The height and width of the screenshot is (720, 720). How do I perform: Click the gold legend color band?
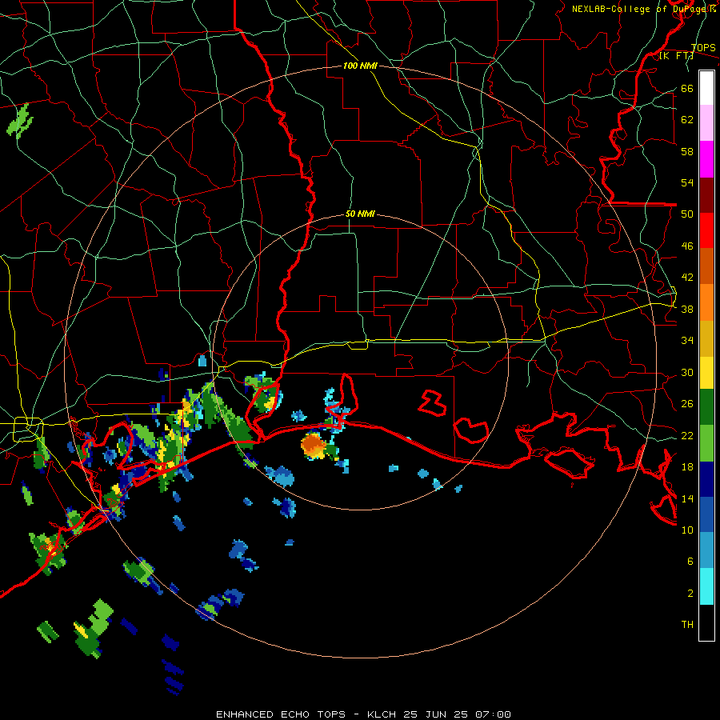coord(706,338)
